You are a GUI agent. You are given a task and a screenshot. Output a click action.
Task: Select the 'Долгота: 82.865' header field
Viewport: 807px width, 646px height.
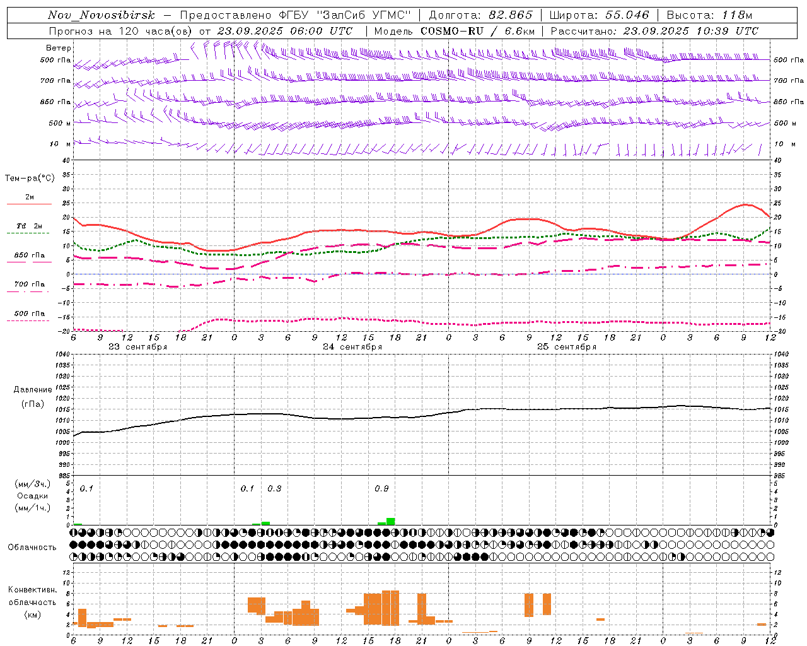tap(480, 15)
